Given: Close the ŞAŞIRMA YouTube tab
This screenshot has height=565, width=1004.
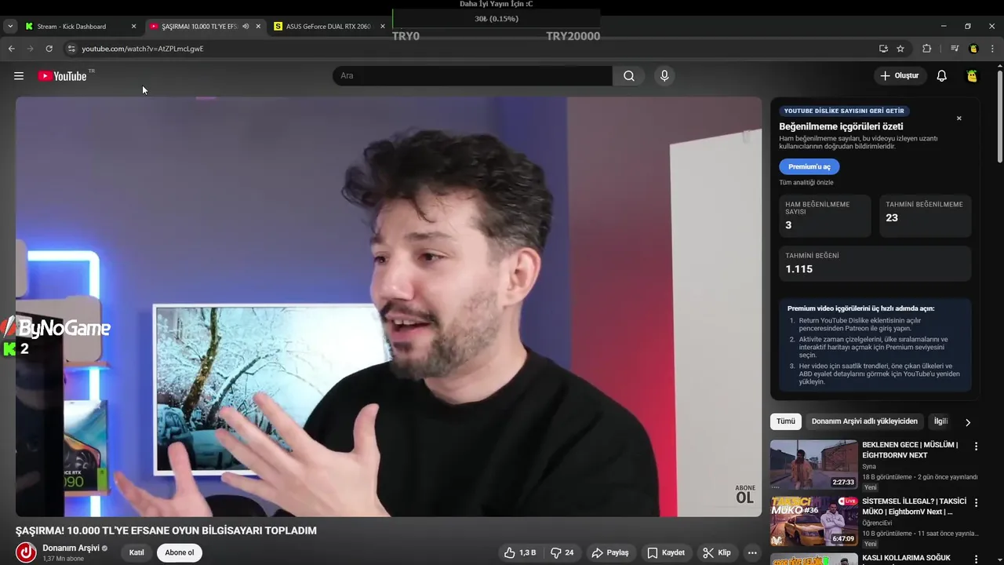Looking at the screenshot, I should click(x=258, y=27).
